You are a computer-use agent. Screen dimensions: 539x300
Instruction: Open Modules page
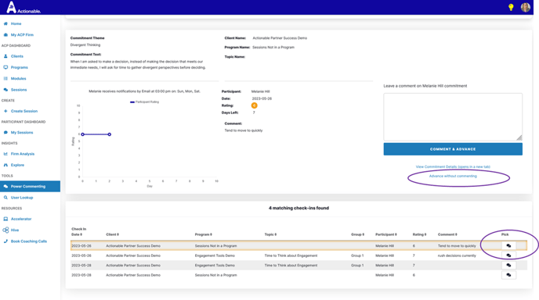tap(18, 78)
